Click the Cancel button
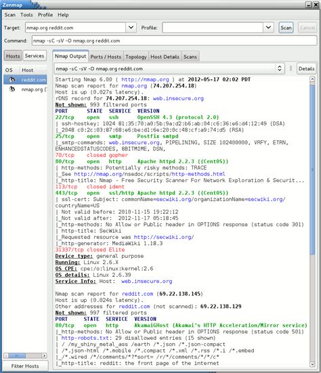321x373 pixels. [307, 28]
